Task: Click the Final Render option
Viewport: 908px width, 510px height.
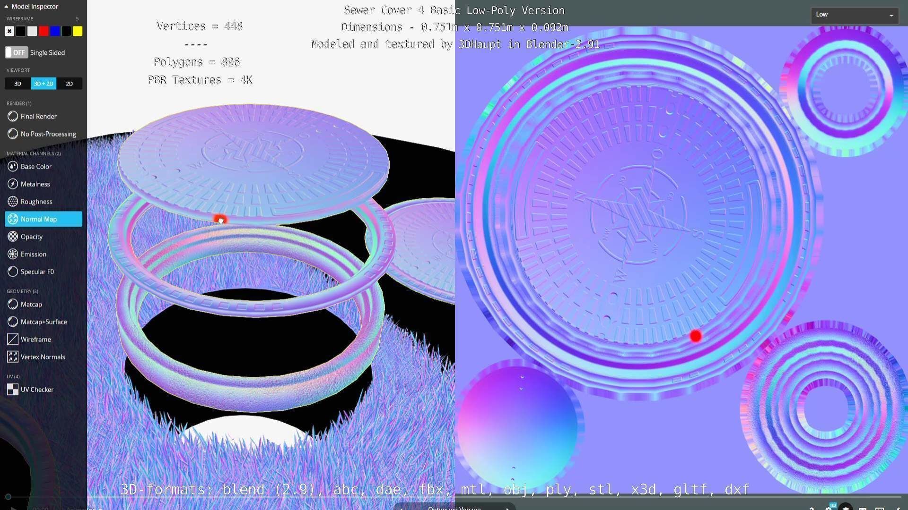Action: point(38,117)
